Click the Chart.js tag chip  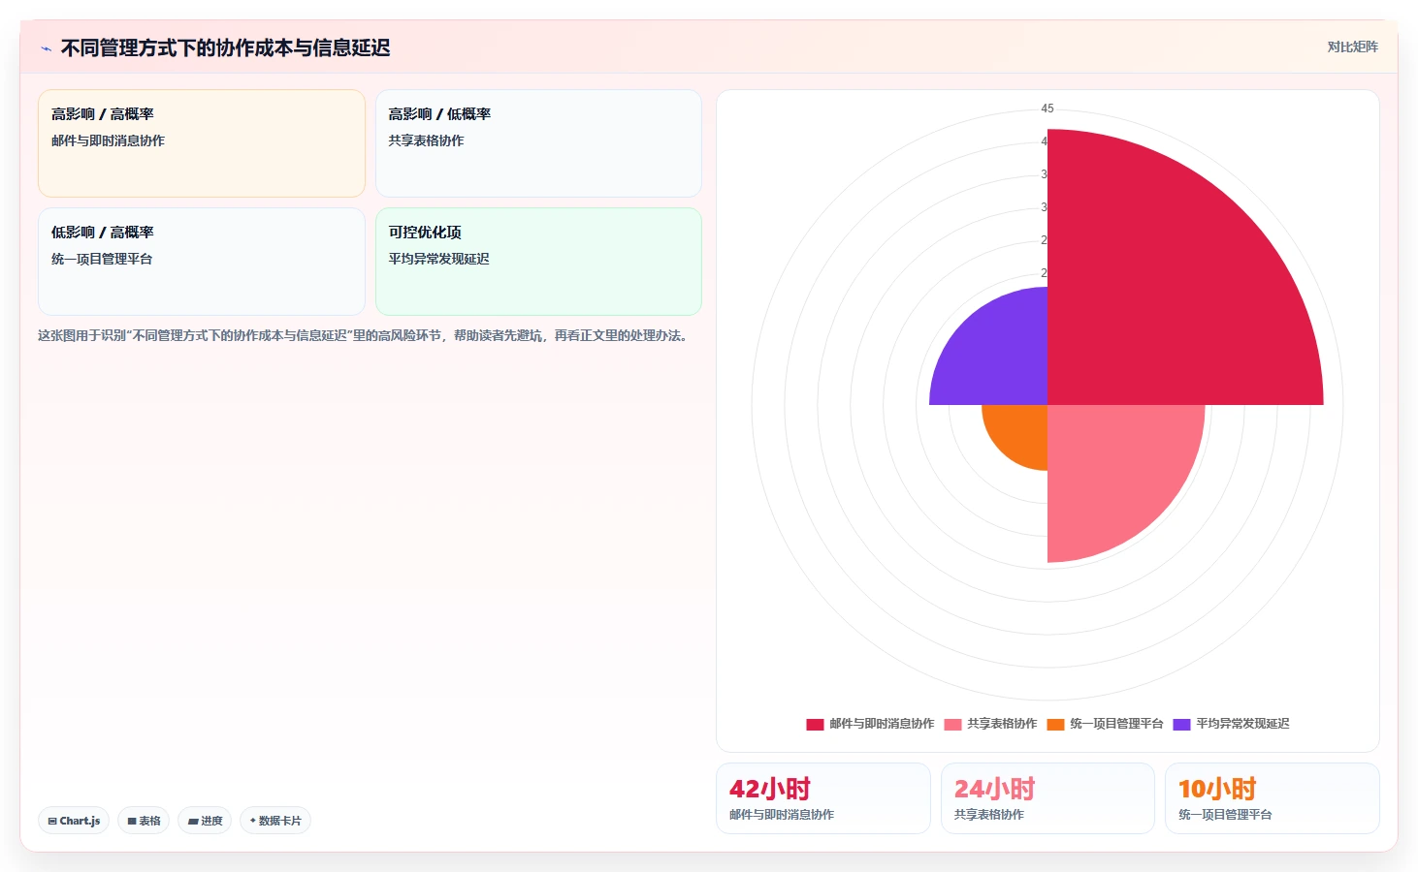click(x=74, y=821)
